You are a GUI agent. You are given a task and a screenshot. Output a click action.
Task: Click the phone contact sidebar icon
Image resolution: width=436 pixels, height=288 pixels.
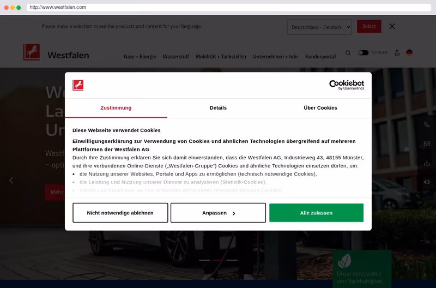[x=427, y=124]
